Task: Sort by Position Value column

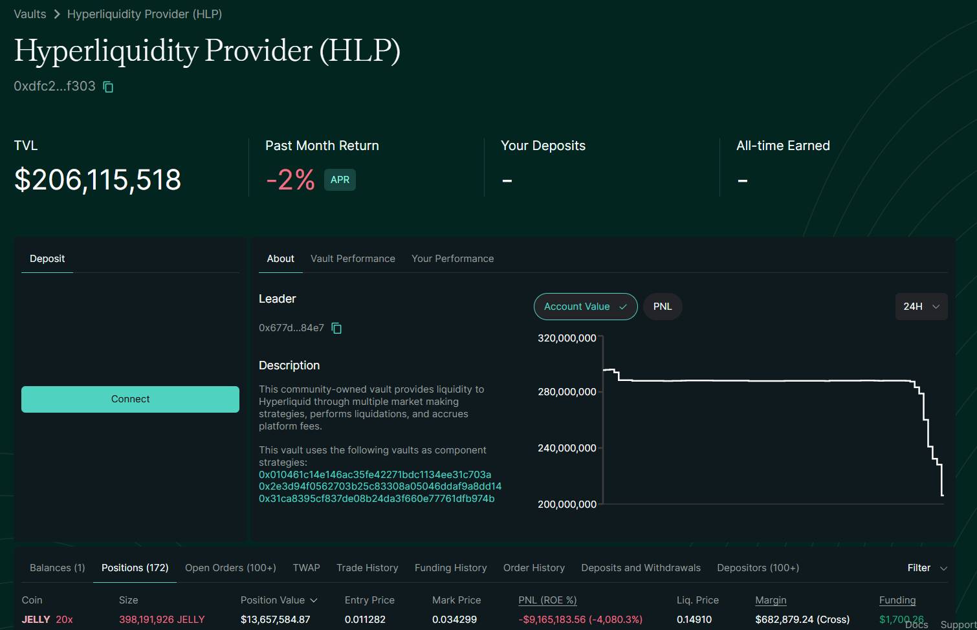Action: point(279,600)
